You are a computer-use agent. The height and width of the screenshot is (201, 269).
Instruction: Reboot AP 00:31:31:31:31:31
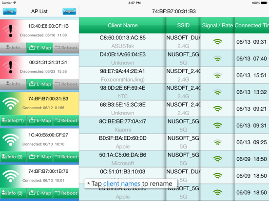[66, 84]
